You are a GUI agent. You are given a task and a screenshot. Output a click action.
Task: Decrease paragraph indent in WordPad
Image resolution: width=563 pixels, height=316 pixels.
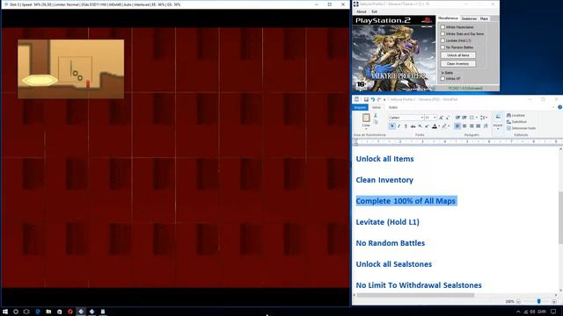point(457,118)
